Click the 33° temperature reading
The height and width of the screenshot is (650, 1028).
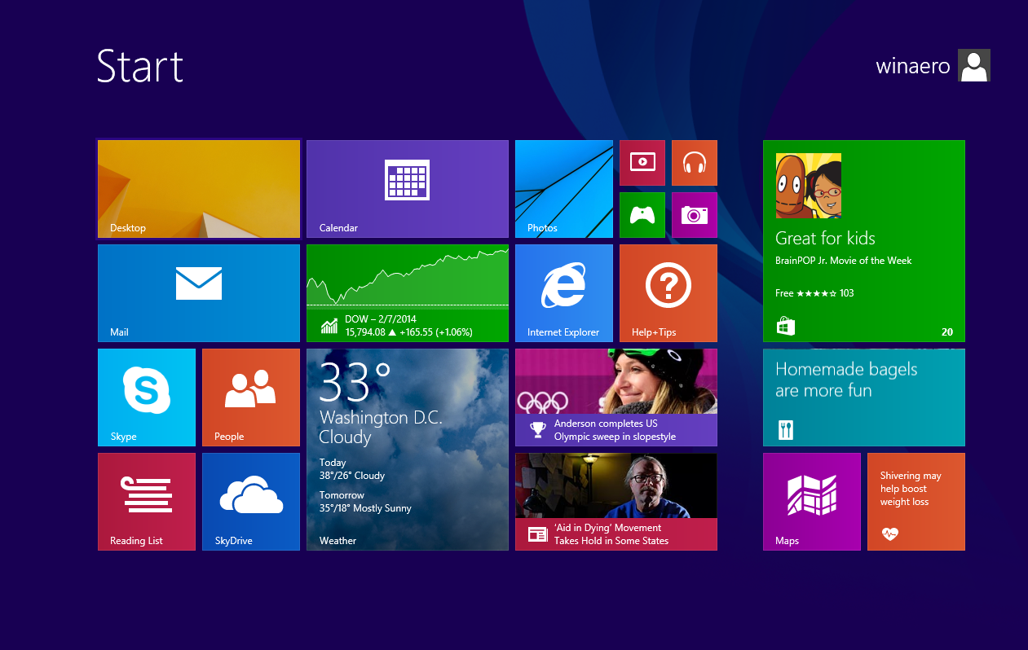[x=355, y=383]
